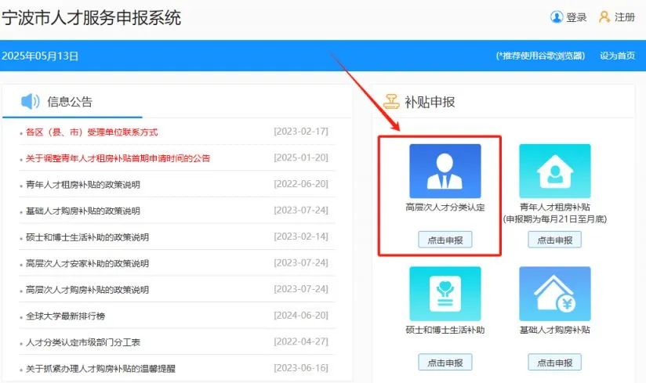
Task: Click the 补贴申报 stamp icon
Action: [391, 101]
